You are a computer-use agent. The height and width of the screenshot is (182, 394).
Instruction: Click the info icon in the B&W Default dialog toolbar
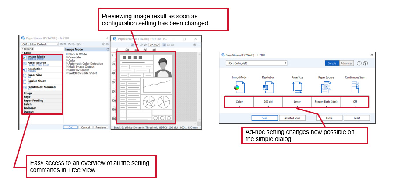103,44
